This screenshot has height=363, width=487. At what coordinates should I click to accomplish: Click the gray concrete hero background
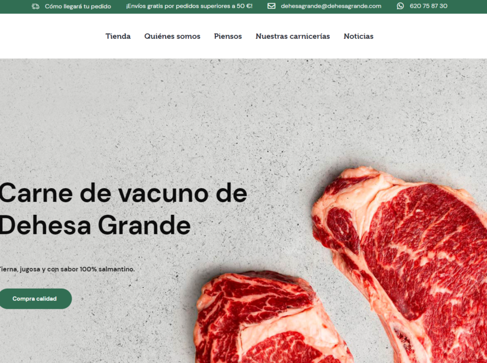point(155,118)
